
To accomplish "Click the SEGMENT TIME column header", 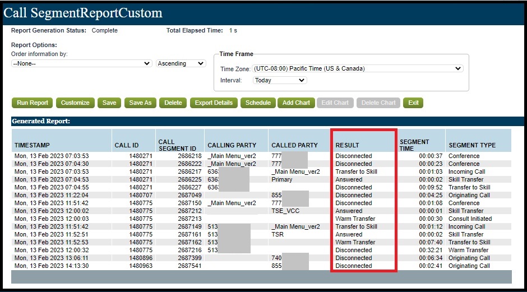I will click(x=414, y=145).
